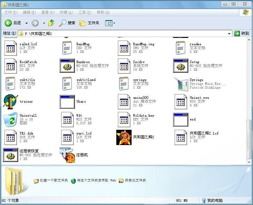253x205 pixels.
Task: Select the trainer application icon
Action: pyautogui.click(x=10, y=102)
